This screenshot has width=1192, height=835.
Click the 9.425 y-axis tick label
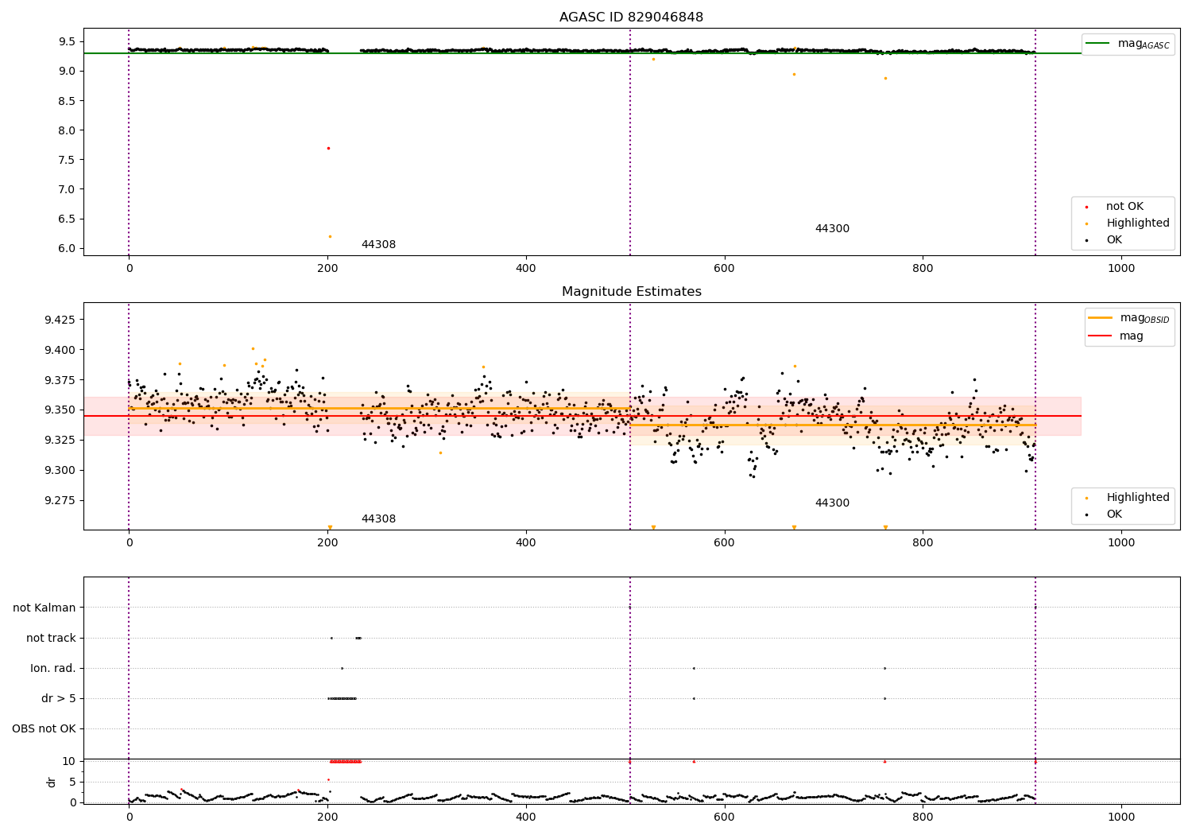tap(60, 320)
